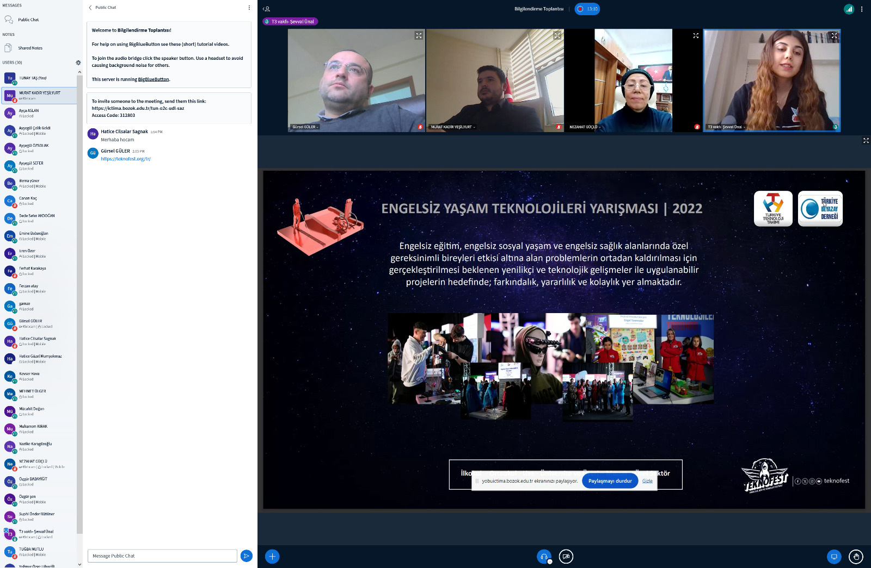Open Shared Notes in sidebar
871x568 pixels.
[30, 48]
